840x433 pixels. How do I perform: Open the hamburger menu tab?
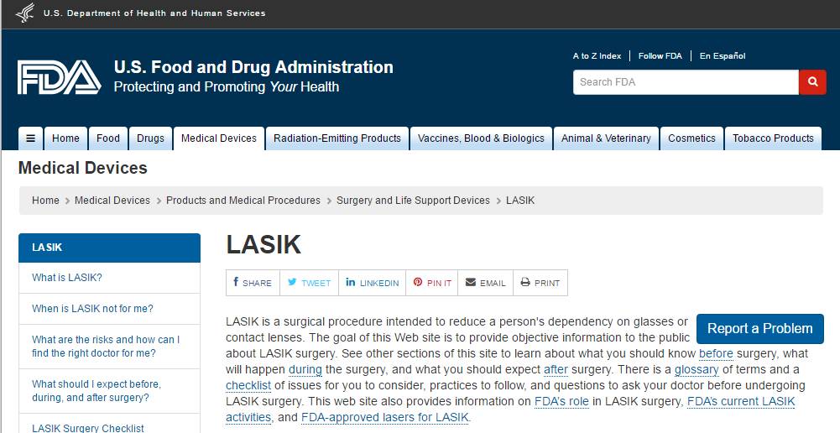(x=30, y=138)
